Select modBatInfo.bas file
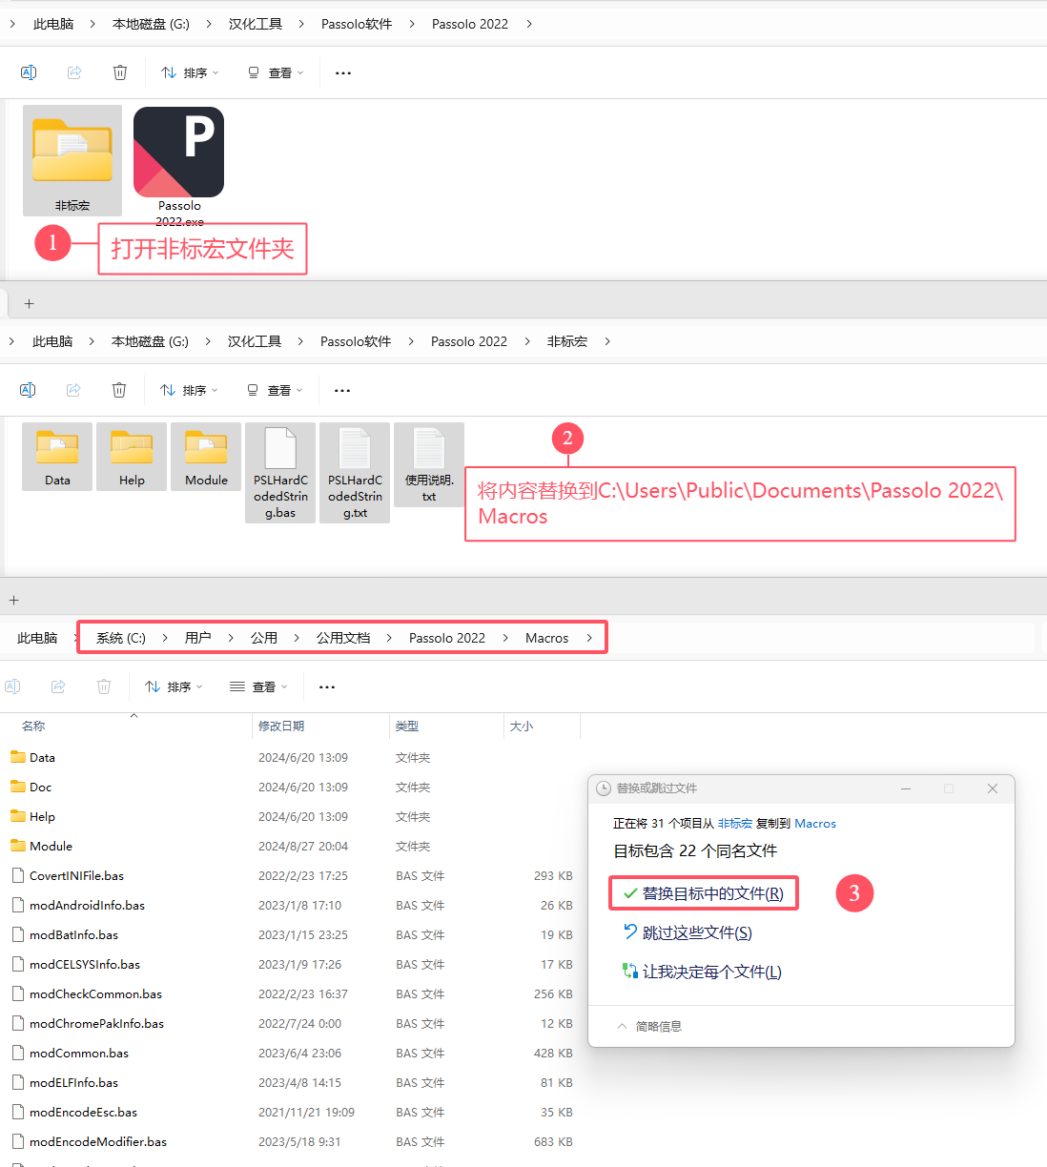 point(292,934)
